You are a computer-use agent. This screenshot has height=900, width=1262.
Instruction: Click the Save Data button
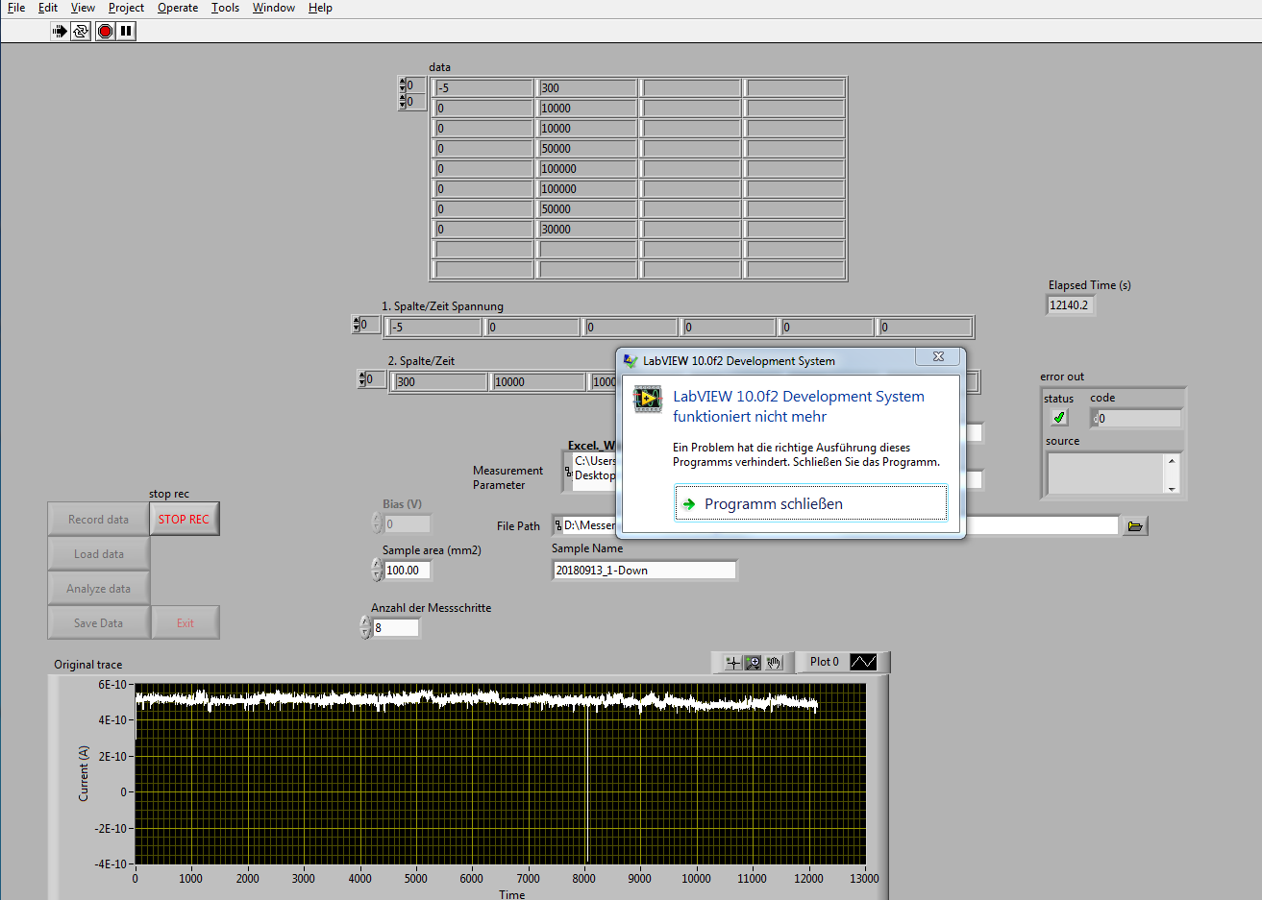coord(98,623)
